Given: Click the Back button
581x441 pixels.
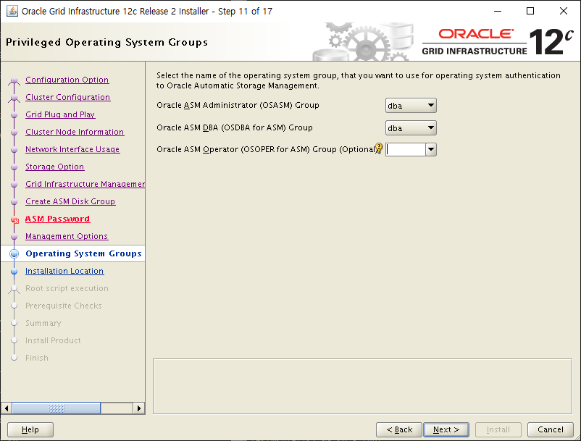Looking at the screenshot, I should click(x=399, y=429).
